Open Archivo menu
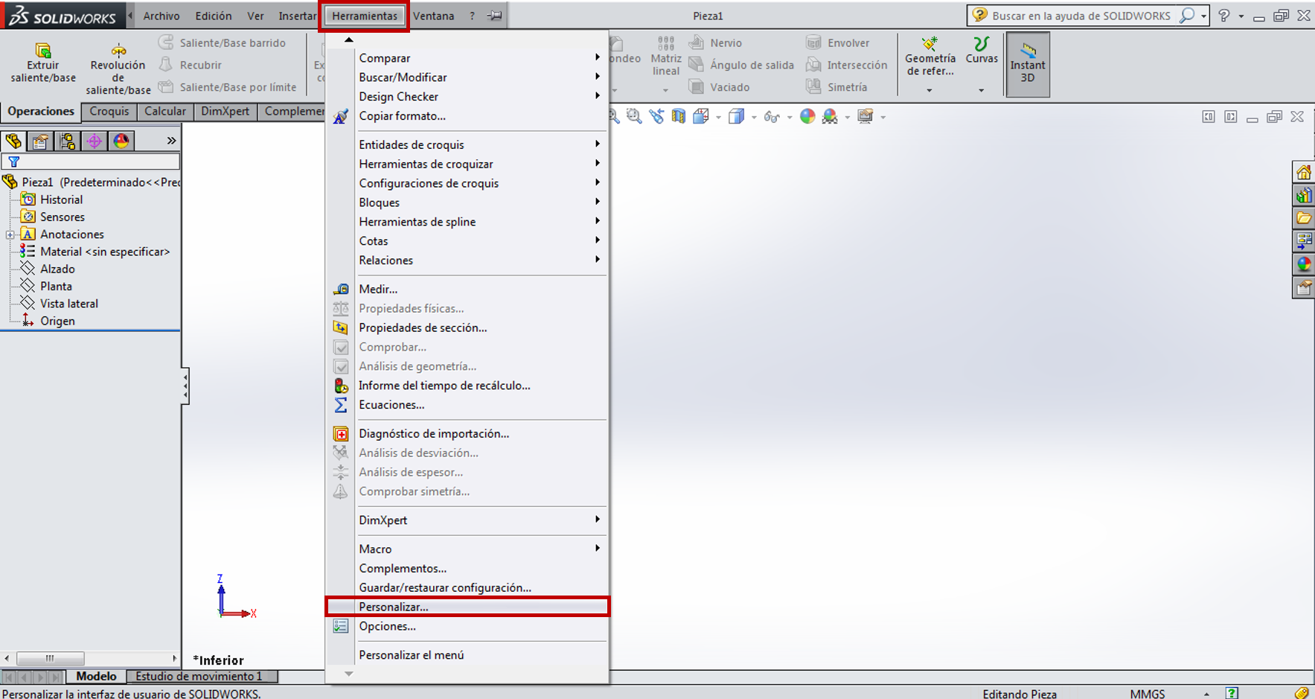 [x=161, y=16]
